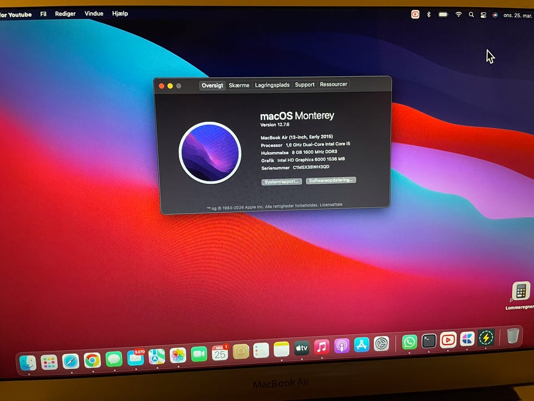Screen dimensions: 534x401
Task: Open Control Center toggles in menu bar
Action: point(483,14)
